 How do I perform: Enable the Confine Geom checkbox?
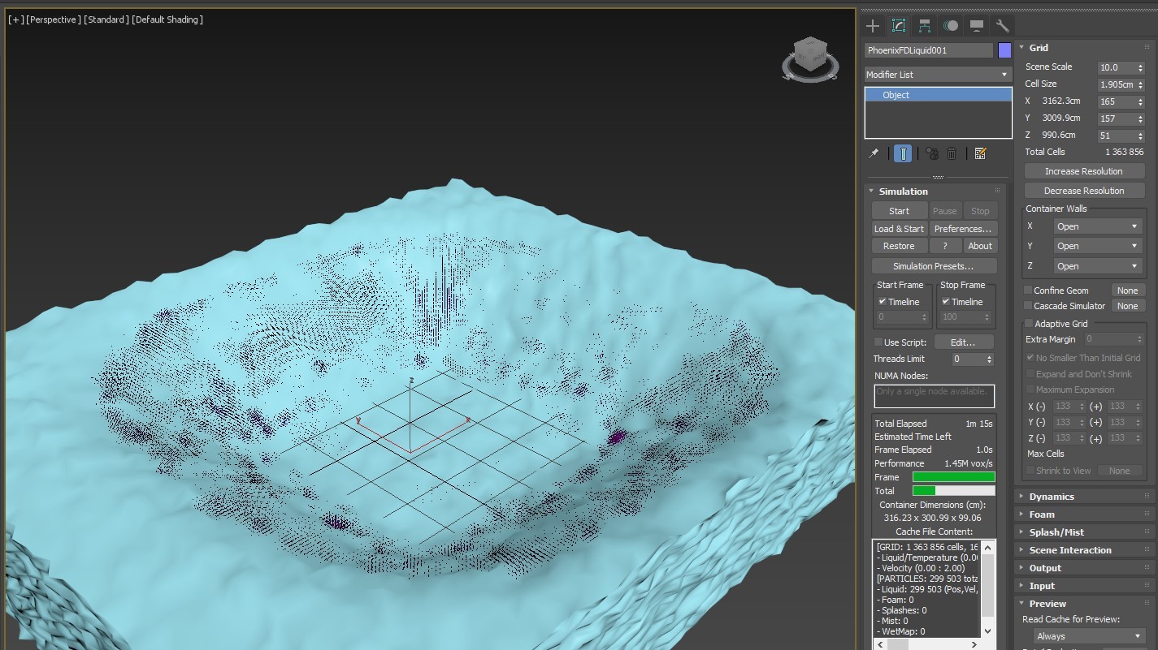tap(1028, 290)
